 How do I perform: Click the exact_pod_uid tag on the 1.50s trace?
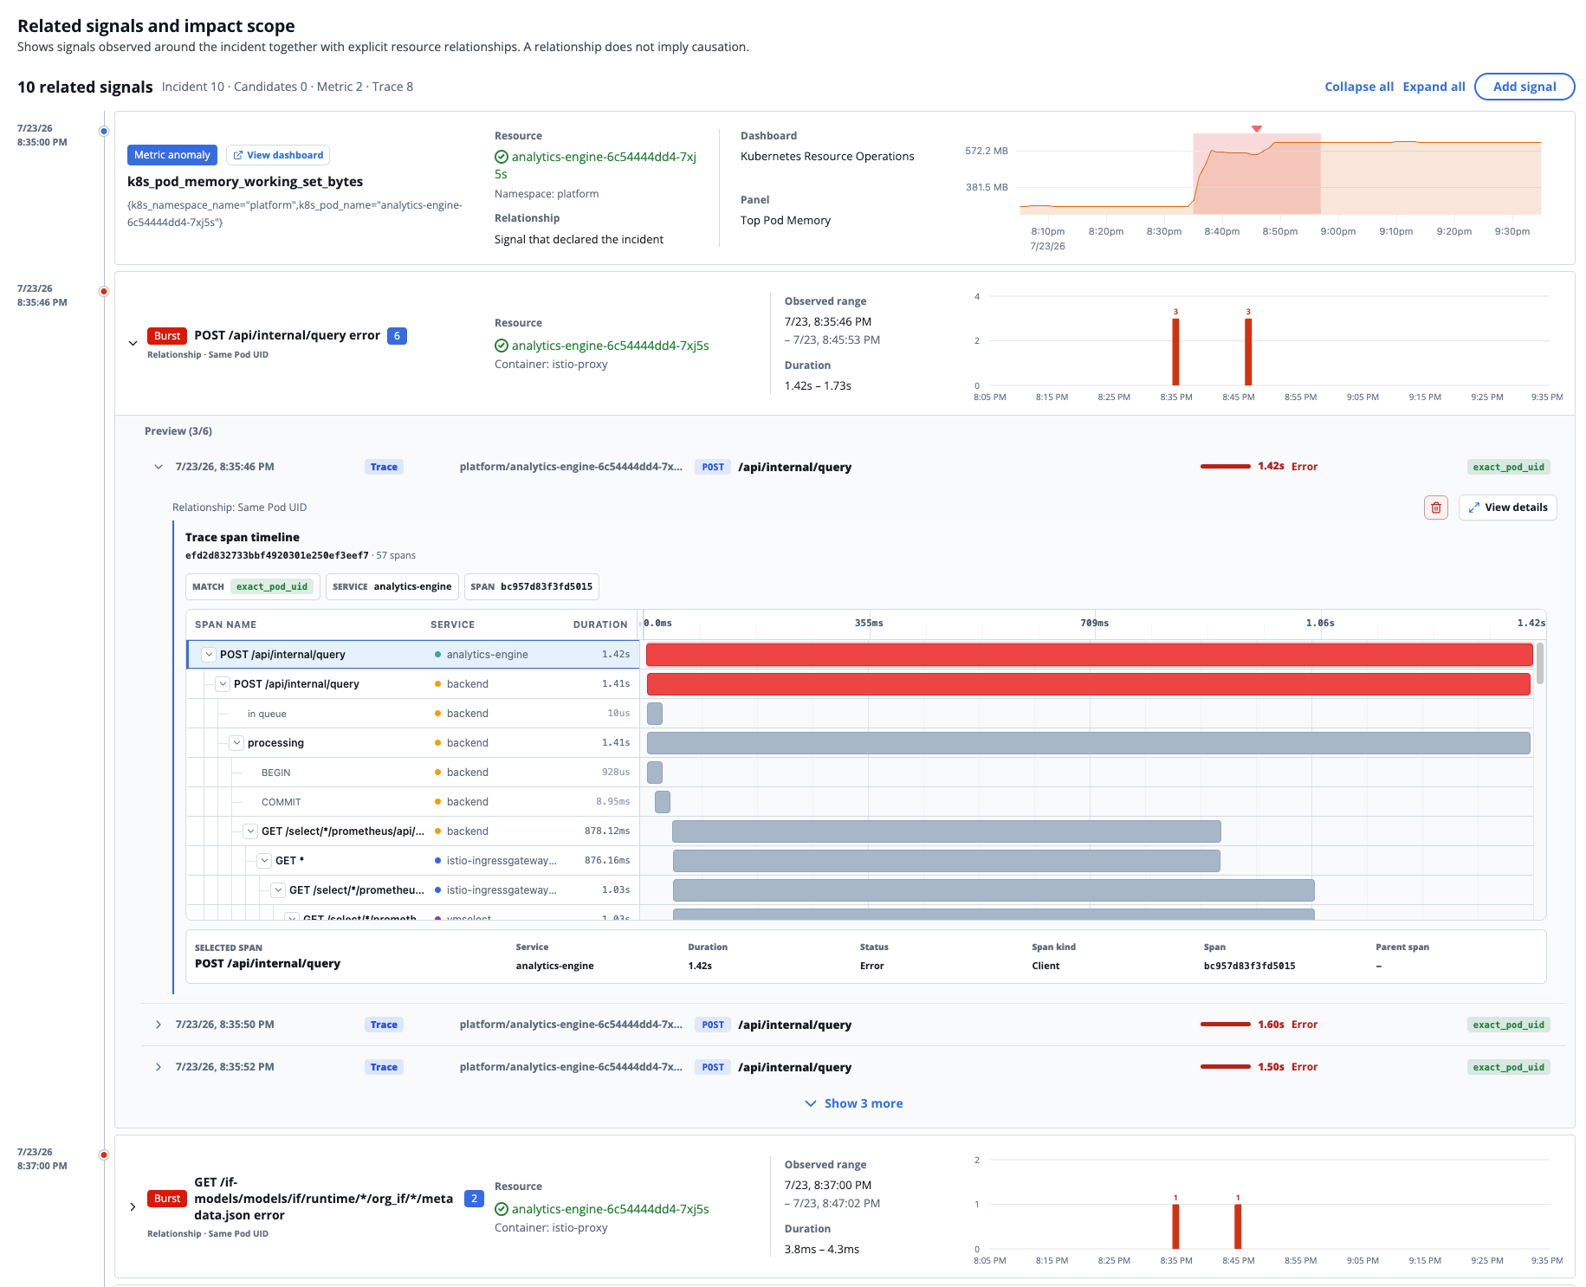coord(1508,1067)
